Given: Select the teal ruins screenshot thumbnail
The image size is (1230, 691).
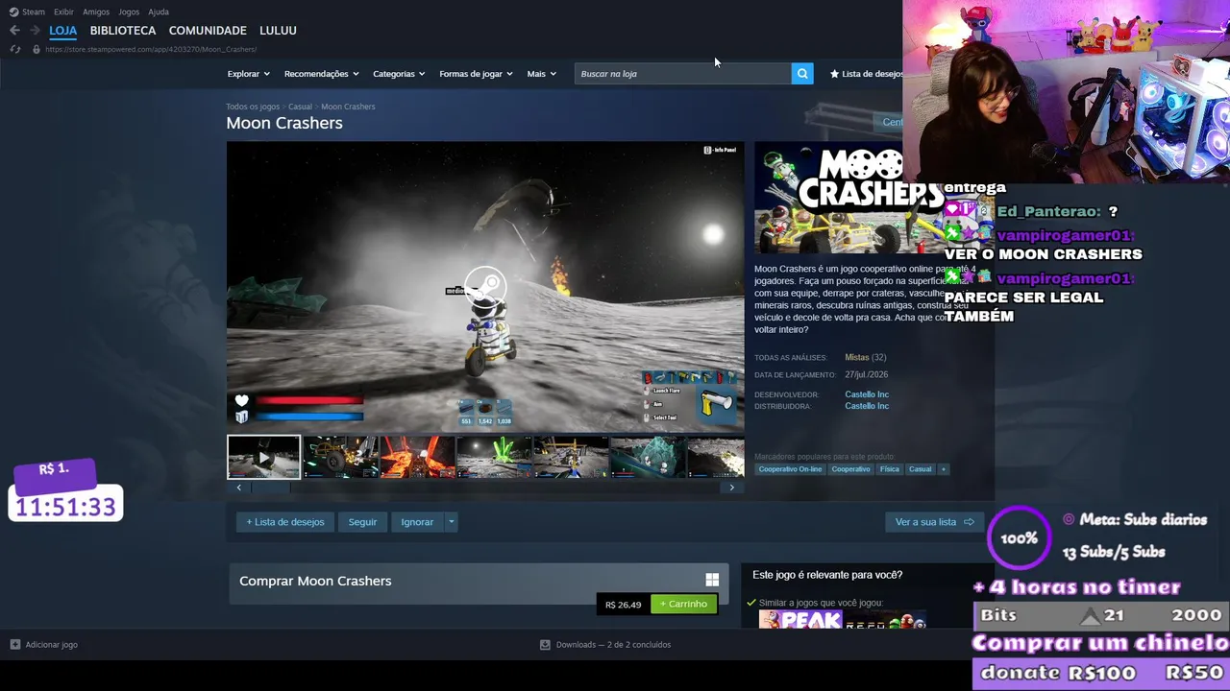Looking at the screenshot, I should pyautogui.click(x=648, y=457).
